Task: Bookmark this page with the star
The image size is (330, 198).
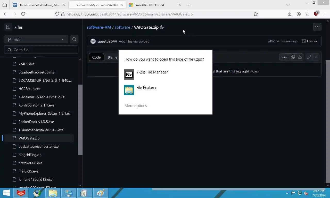Action: tap(256, 14)
